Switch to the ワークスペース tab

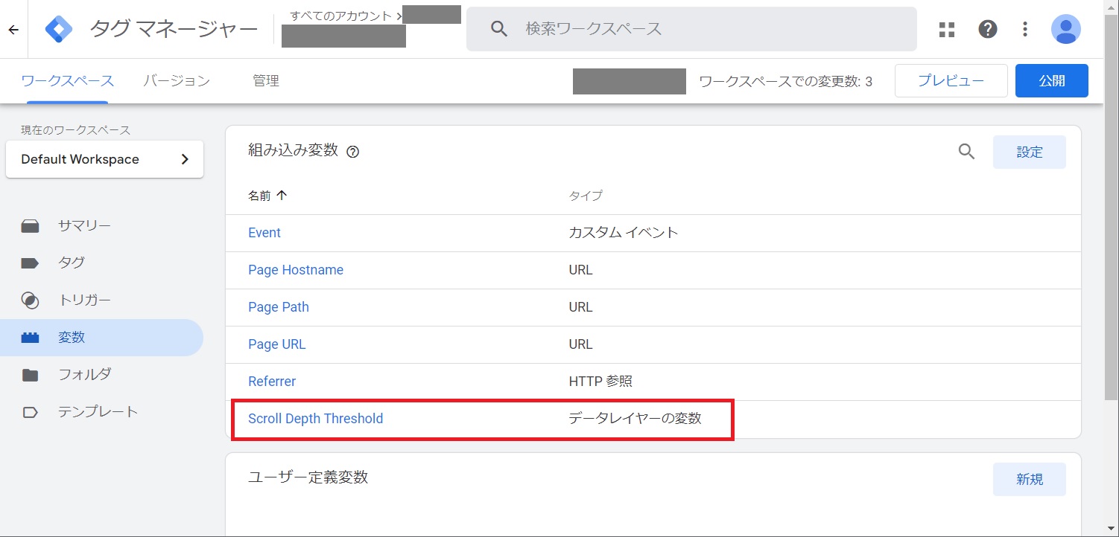pyautogui.click(x=68, y=81)
